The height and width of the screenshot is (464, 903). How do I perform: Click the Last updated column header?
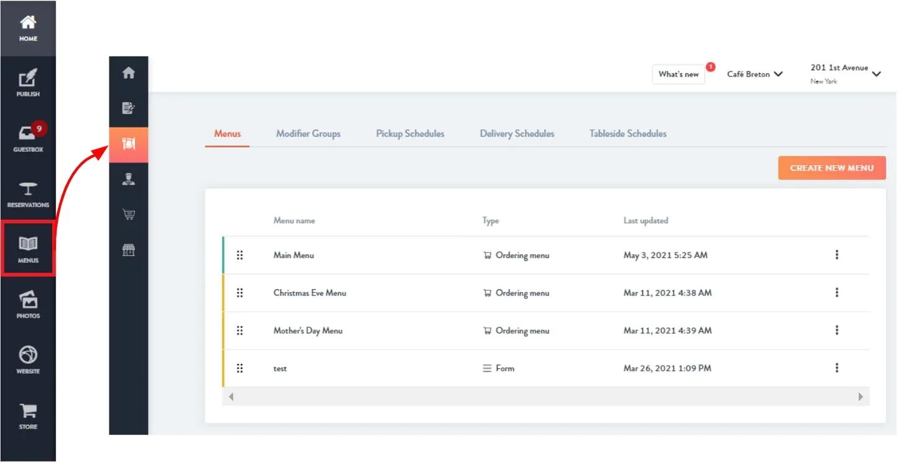(646, 221)
